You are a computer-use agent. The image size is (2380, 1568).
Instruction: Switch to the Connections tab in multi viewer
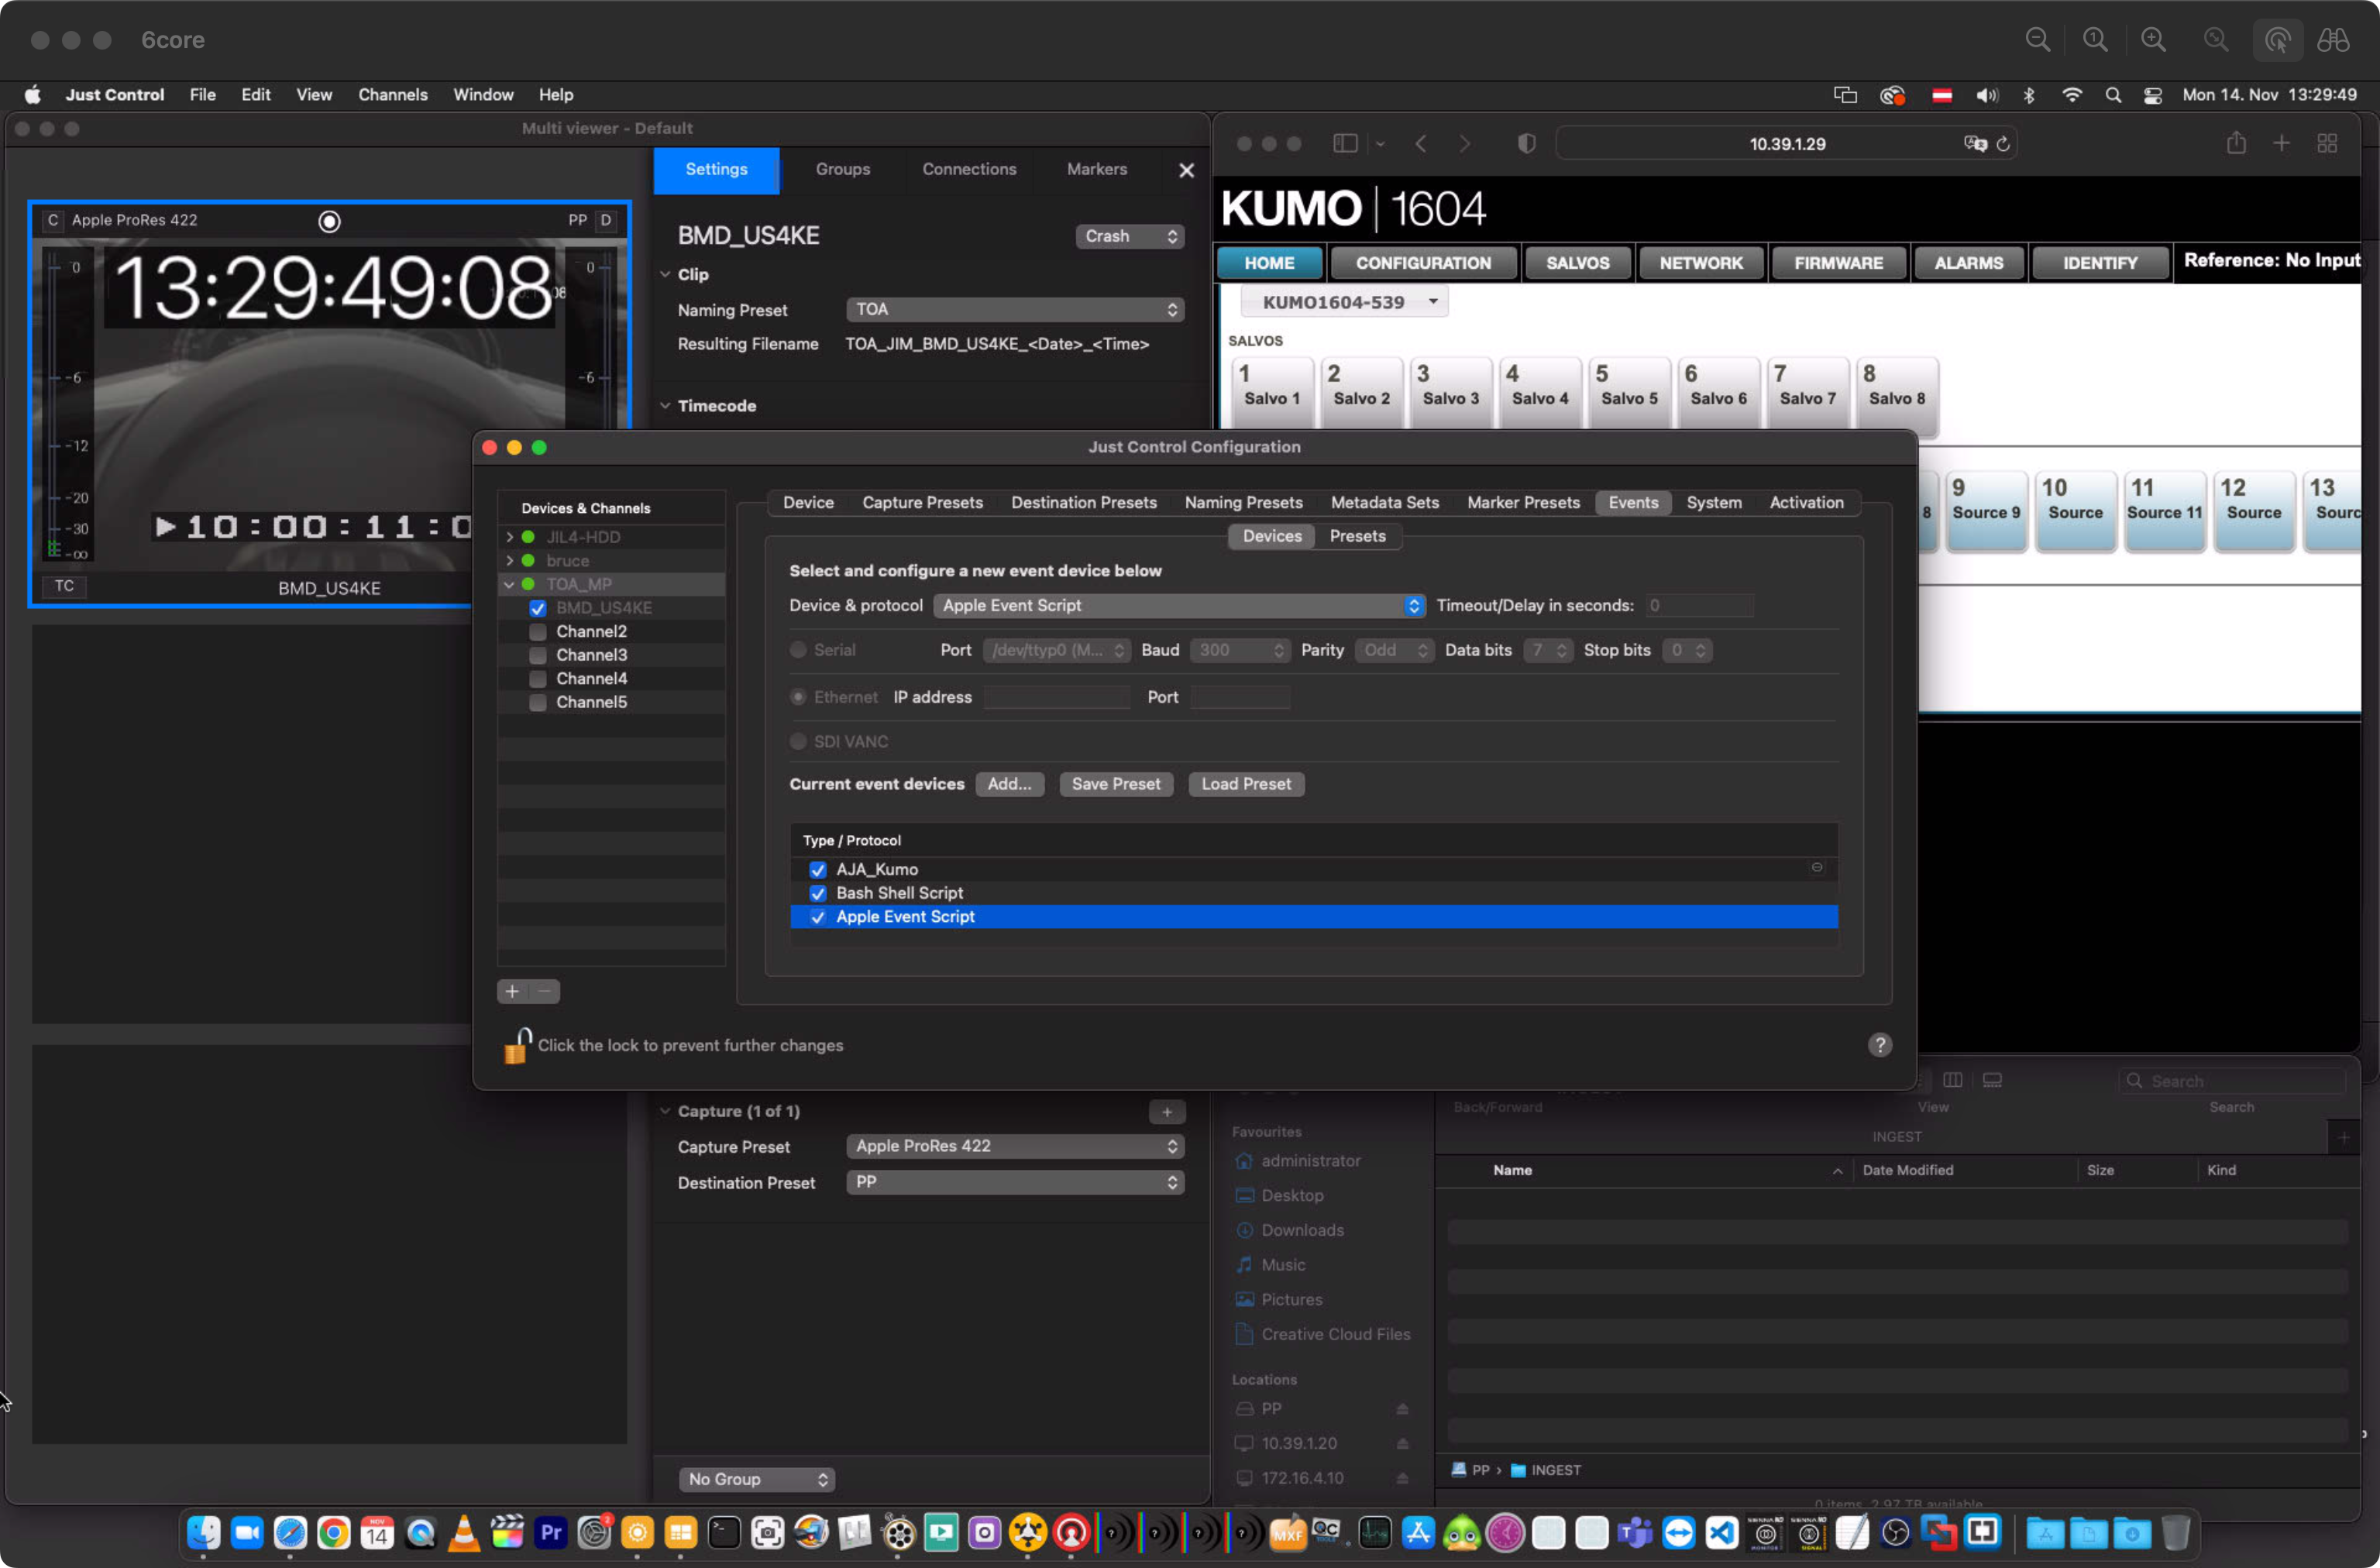968,170
